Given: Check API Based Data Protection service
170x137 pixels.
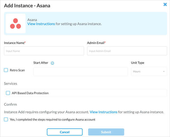Looking at the screenshot, I should (x=8, y=93).
